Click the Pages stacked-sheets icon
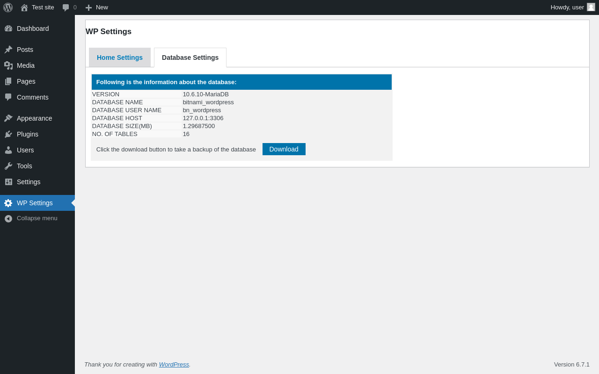599x374 pixels. tap(8, 81)
